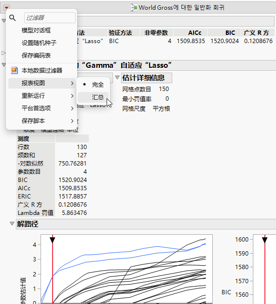Click the red triangle hotspot menu icon
276x304 pixels.
pos(6,8)
